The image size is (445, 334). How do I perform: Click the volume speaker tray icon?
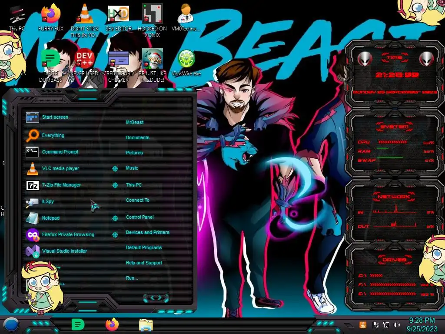[x=397, y=324]
